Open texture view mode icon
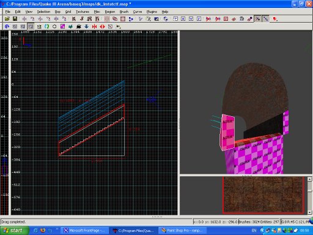The height and width of the screenshot is (235, 313). (148, 19)
